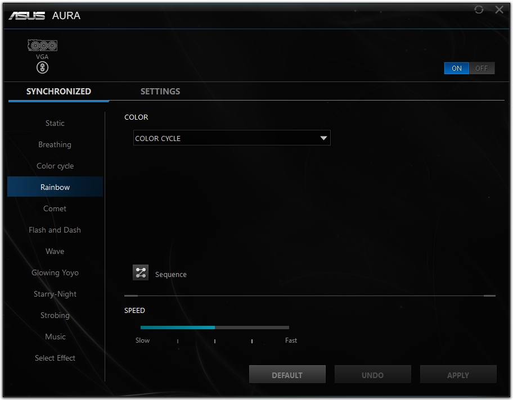
Task: Select the Rainbow effect
Action: (x=55, y=187)
